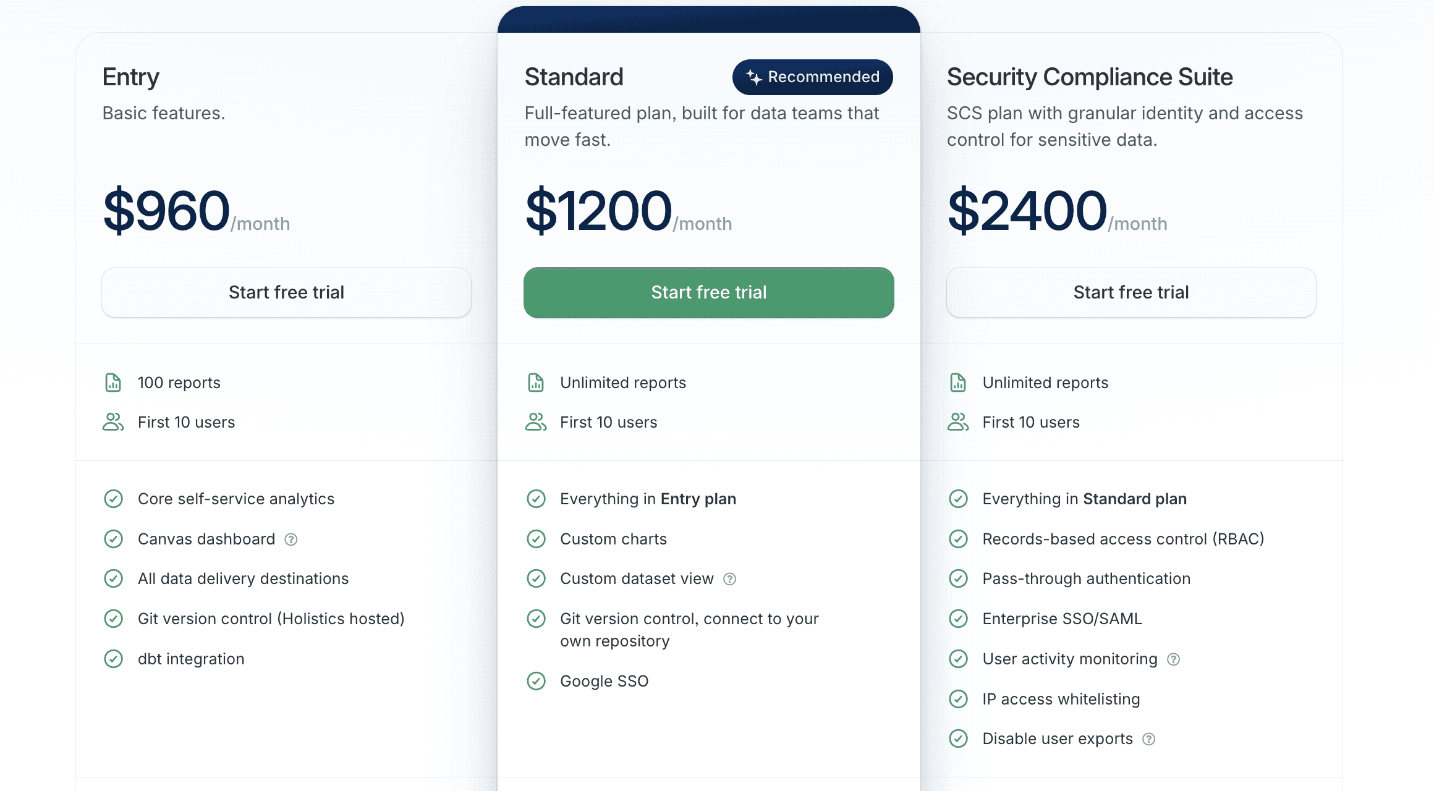Click the users icon in Standard plan
The width and height of the screenshot is (1434, 791).
coord(536,422)
